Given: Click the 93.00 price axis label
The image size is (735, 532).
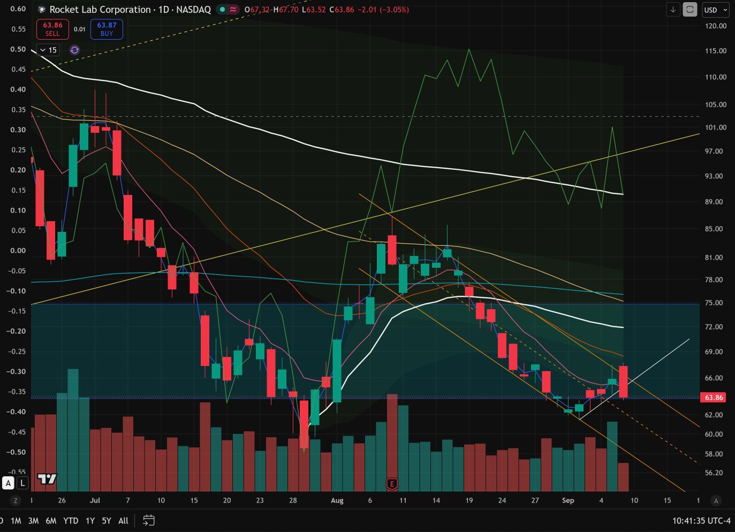Looking at the screenshot, I should click(x=714, y=176).
